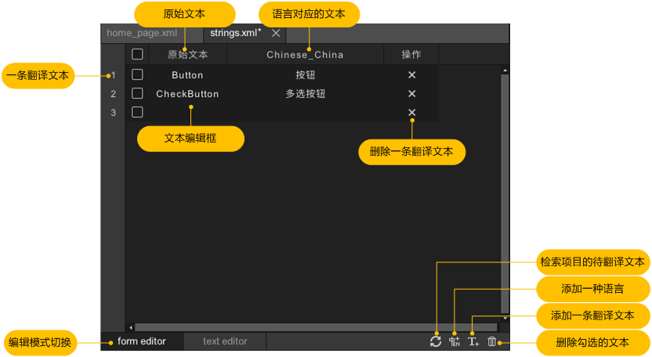Check the checkbox in row 3
Image resolution: width=652 pixels, height=357 pixels.
[x=137, y=112]
